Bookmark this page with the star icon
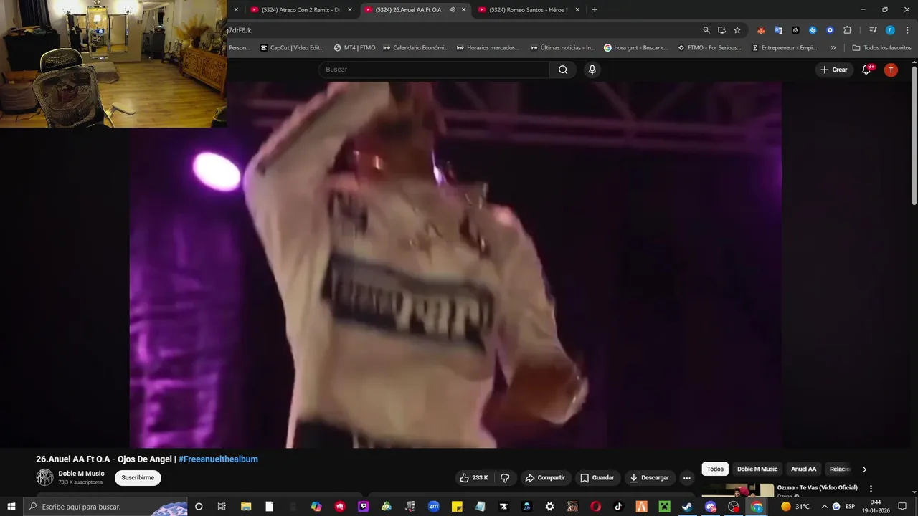 click(737, 30)
